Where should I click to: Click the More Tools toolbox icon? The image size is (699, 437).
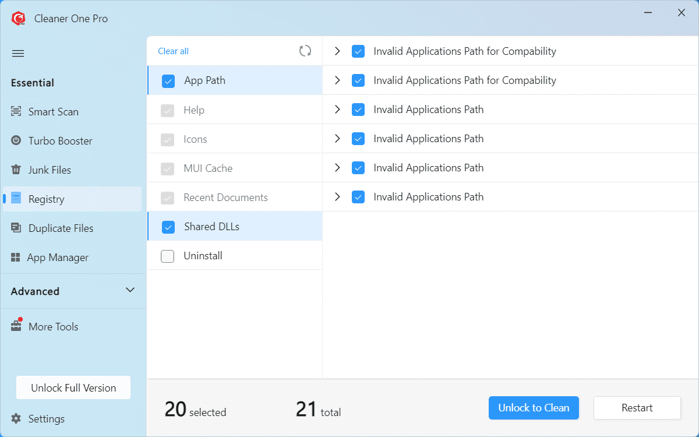coord(16,326)
